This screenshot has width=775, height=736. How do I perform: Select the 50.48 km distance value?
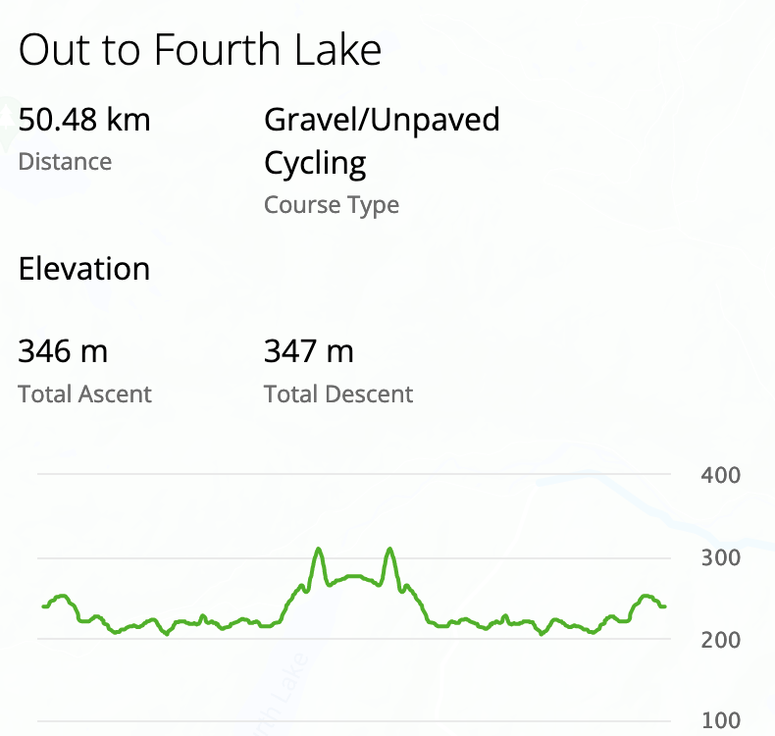pyautogui.click(x=84, y=121)
